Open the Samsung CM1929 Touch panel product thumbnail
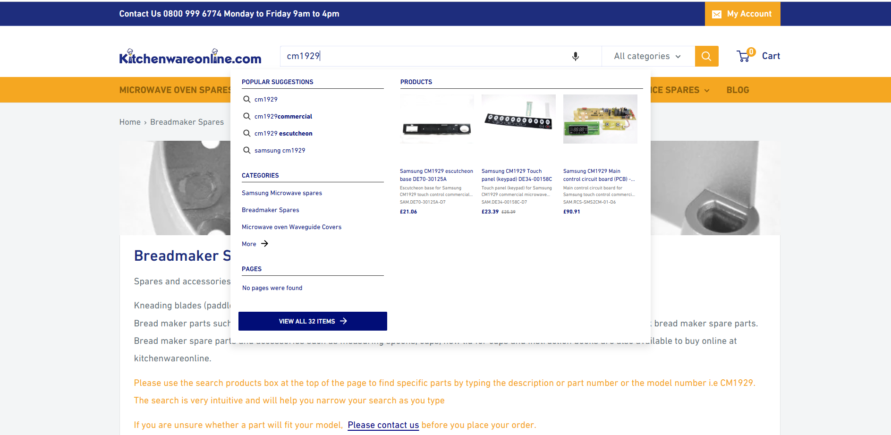The image size is (891, 435). [518, 119]
